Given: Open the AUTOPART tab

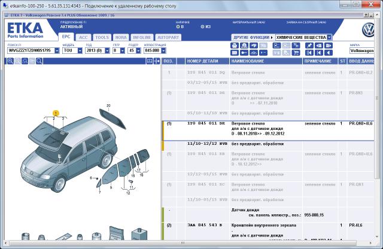Looking at the screenshot, I should (168, 37).
